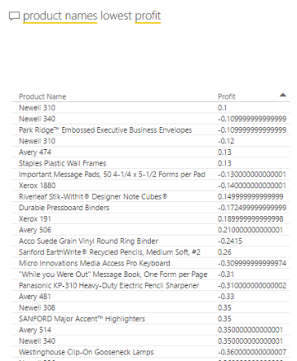Select the Avery 514 row
297x361 pixels.
pos(151,330)
